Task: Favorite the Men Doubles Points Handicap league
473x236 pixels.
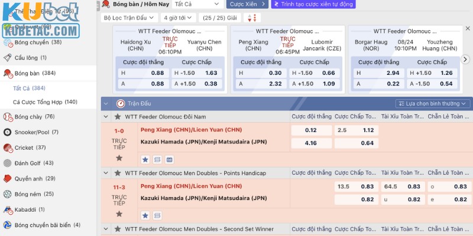Action: click(118, 173)
